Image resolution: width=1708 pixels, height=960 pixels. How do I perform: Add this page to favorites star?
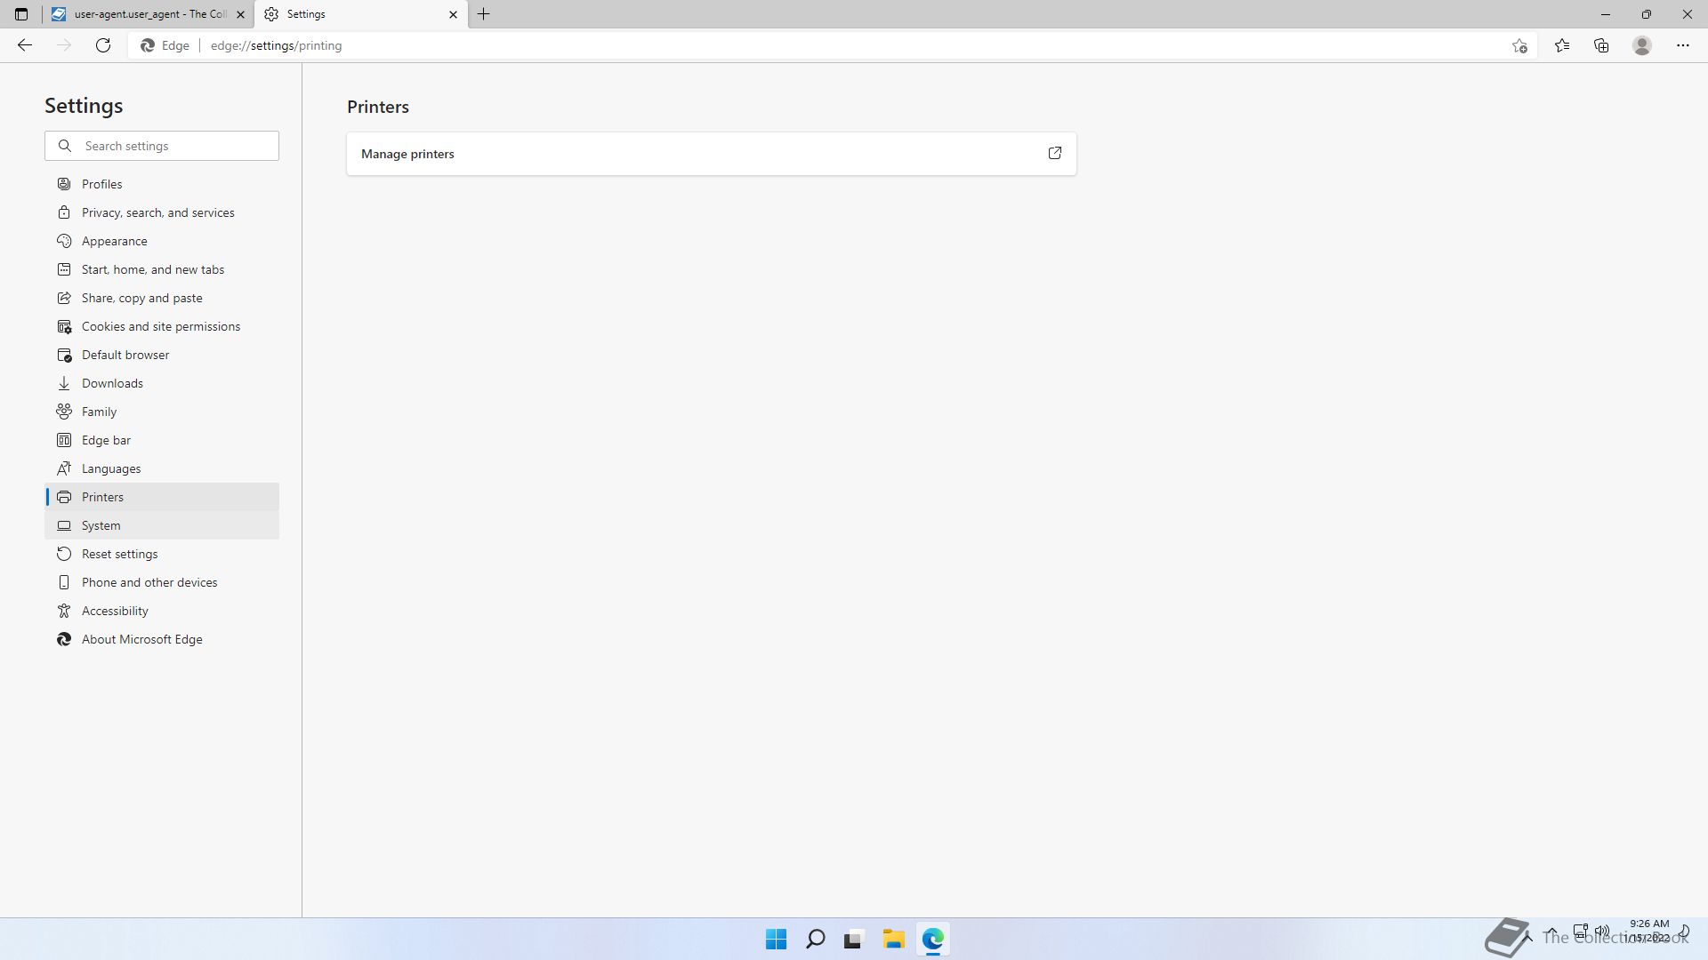[x=1519, y=45]
